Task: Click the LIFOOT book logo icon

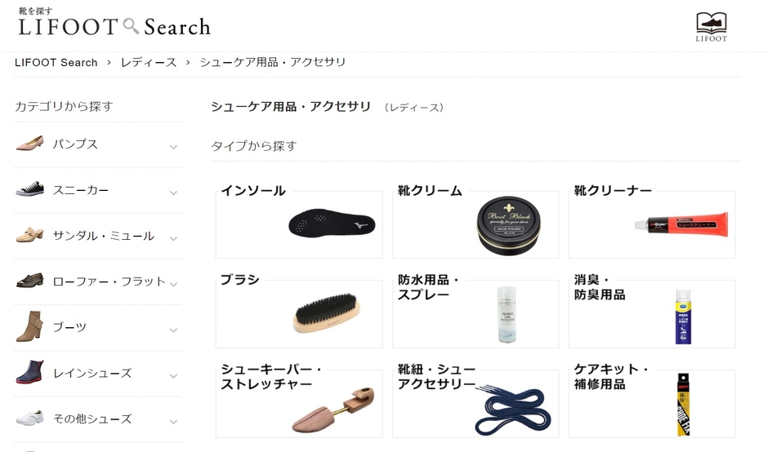Action: (x=711, y=27)
